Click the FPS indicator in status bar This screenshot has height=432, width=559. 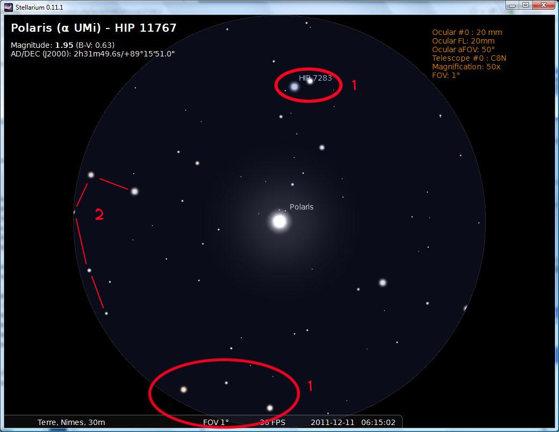pyautogui.click(x=273, y=422)
